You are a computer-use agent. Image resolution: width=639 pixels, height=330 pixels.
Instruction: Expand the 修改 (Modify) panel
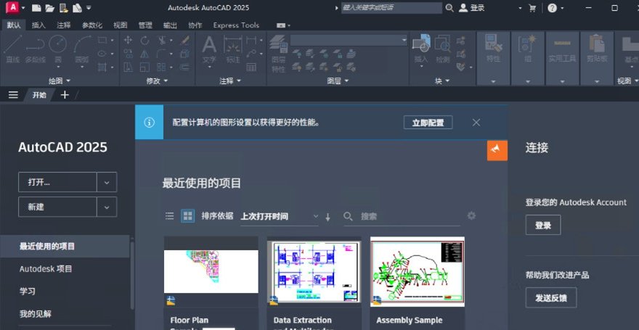pyautogui.click(x=157, y=81)
